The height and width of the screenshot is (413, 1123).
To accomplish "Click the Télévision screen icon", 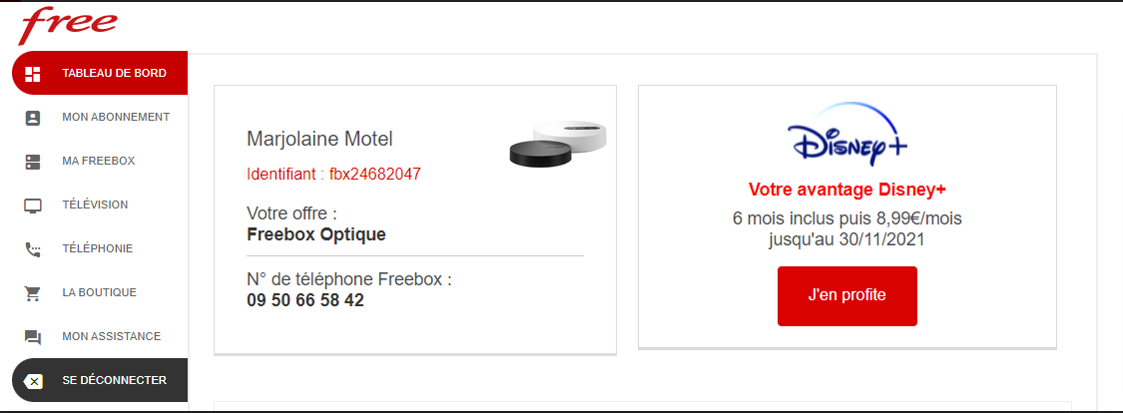I will tap(33, 206).
